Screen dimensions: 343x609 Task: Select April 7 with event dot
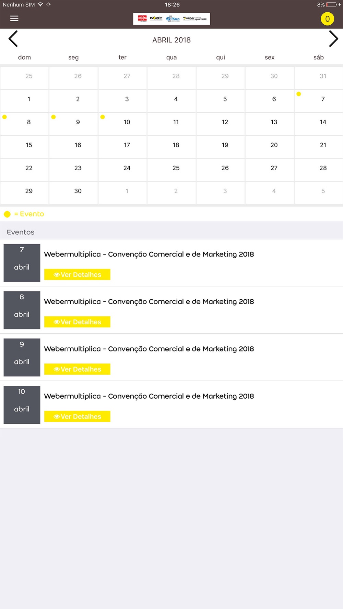tap(319, 101)
